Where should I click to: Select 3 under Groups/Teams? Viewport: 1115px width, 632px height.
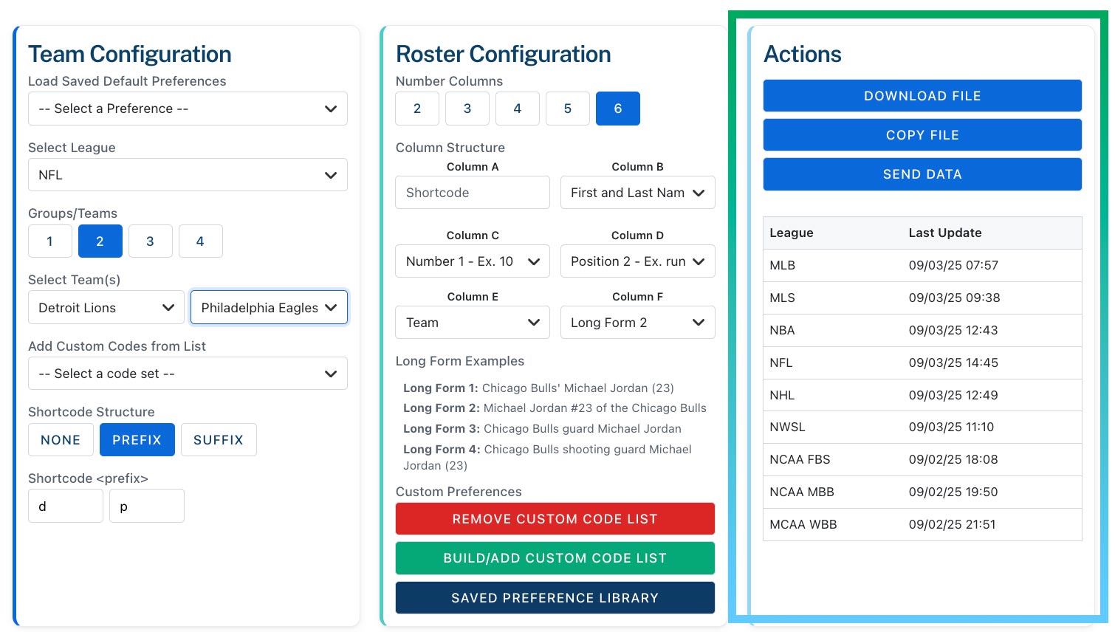[x=150, y=241]
